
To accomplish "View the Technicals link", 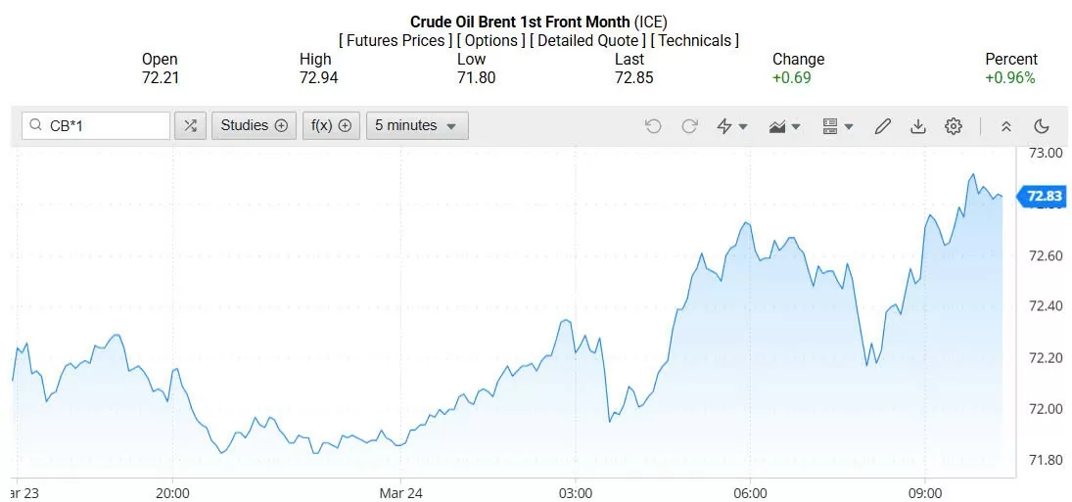I will [694, 40].
